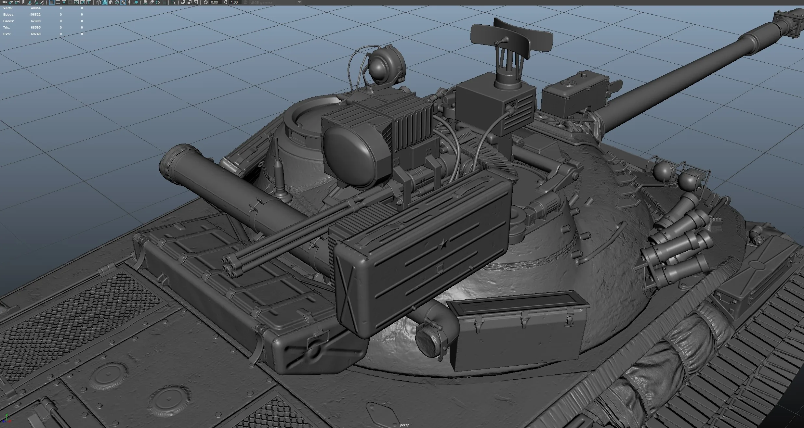
Task: Select the Grease Pencil tool icon
Action: (x=42, y=2)
